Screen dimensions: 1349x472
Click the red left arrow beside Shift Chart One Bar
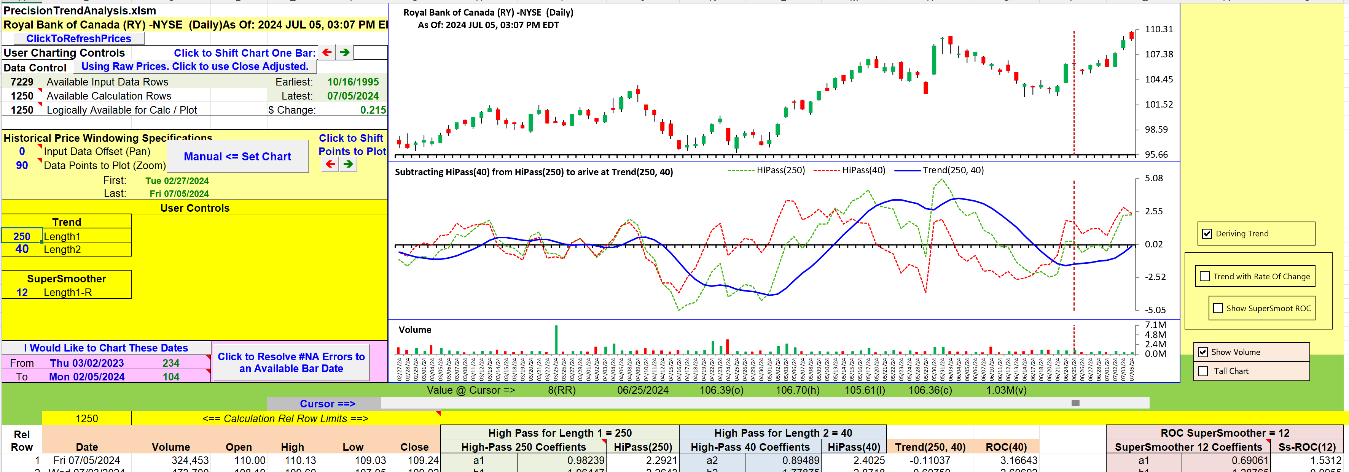pos(327,52)
